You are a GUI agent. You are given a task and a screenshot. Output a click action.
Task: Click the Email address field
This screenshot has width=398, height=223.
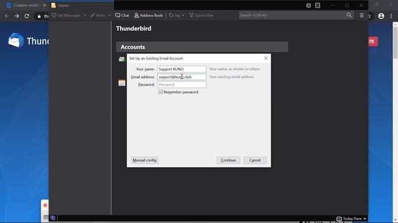point(182,77)
